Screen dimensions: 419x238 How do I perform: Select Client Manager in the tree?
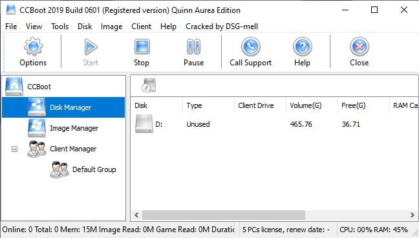[73, 149]
